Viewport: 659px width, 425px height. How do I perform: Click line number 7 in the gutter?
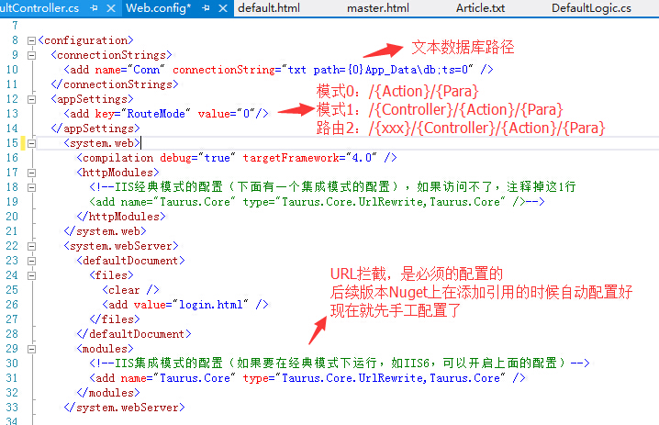click(15, 26)
